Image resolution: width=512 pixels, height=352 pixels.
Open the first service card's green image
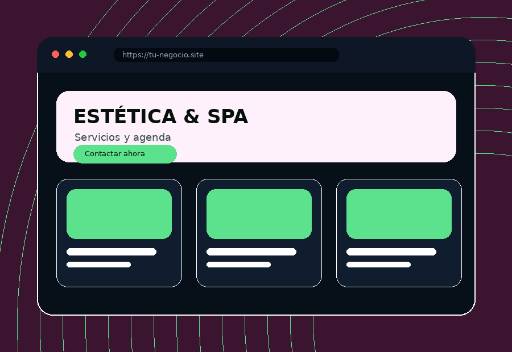(119, 214)
